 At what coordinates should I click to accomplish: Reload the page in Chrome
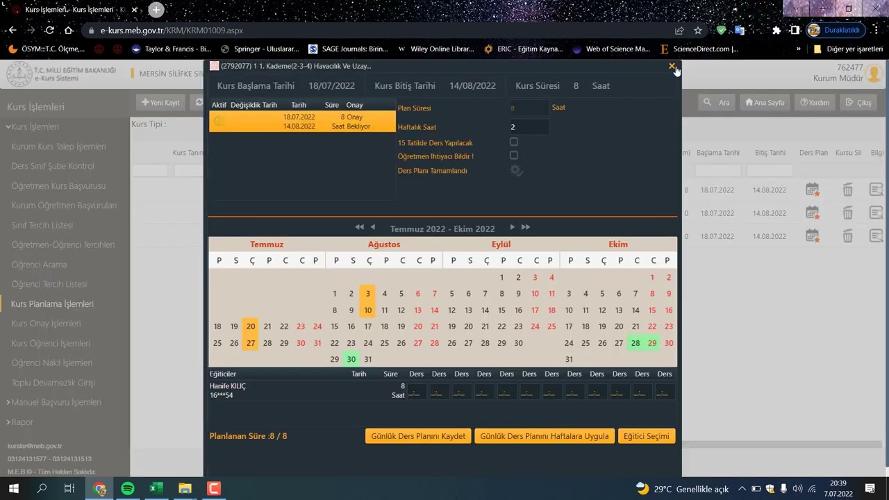pyautogui.click(x=49, y=31)
